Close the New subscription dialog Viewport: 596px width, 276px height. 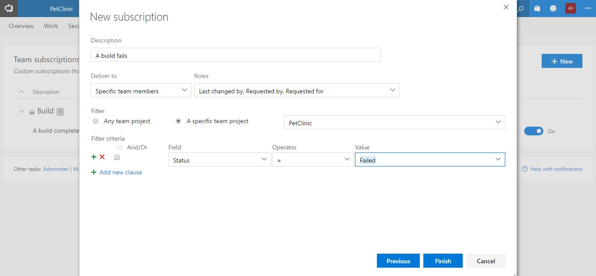click(506, 7)
